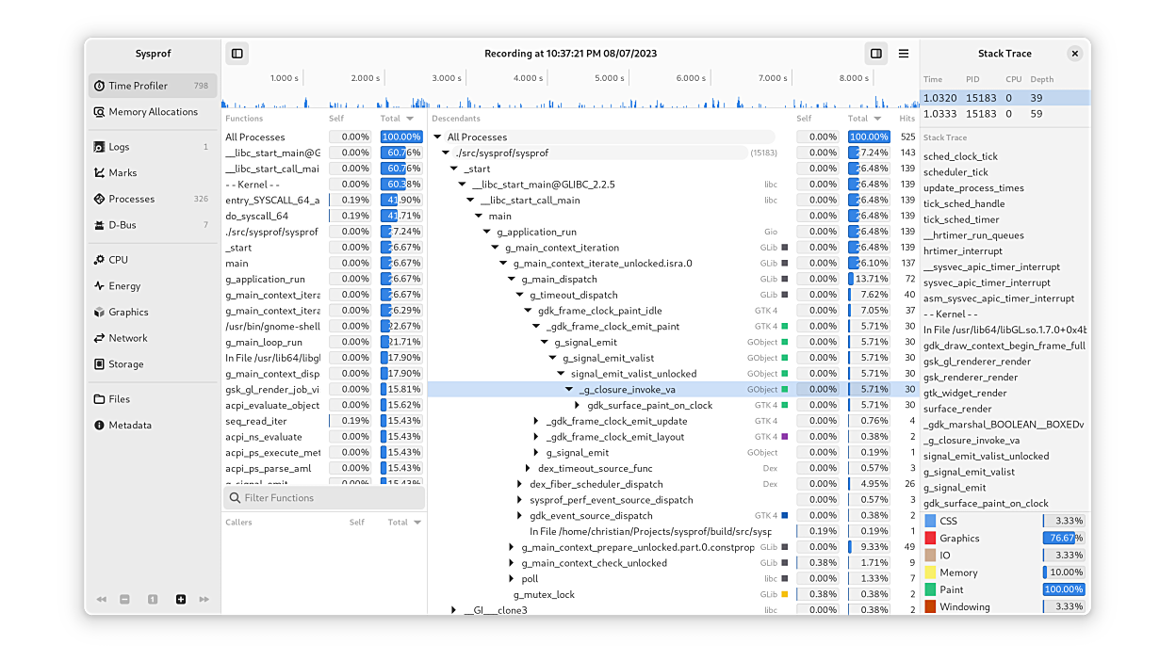
Task: Toggle the right Stack Trace panel button
Action: (876, 54)
